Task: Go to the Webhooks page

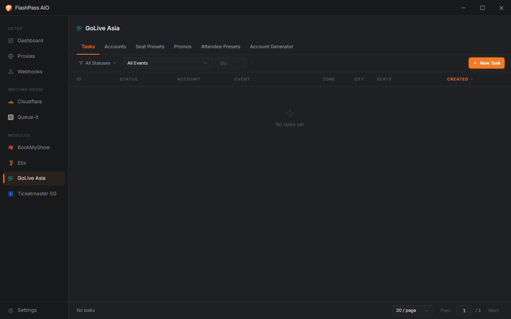Action: point(34,72)
